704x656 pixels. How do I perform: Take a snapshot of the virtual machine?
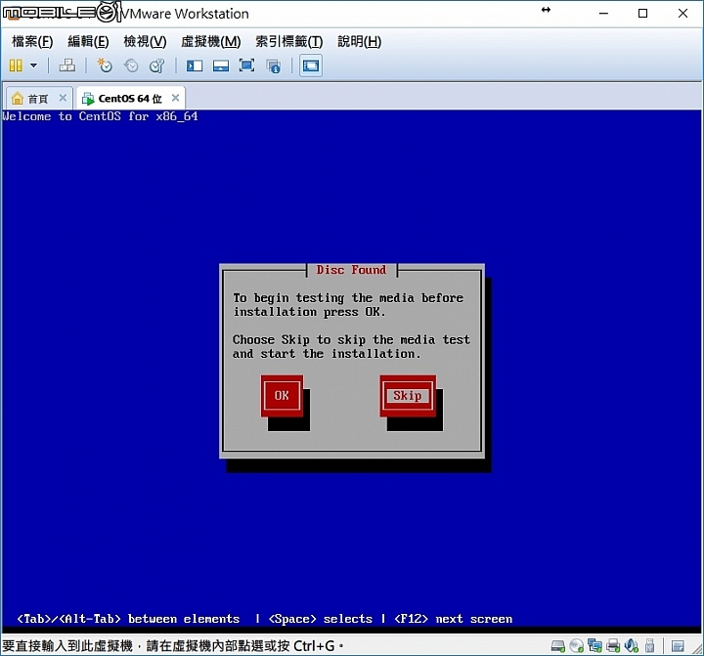105,66
